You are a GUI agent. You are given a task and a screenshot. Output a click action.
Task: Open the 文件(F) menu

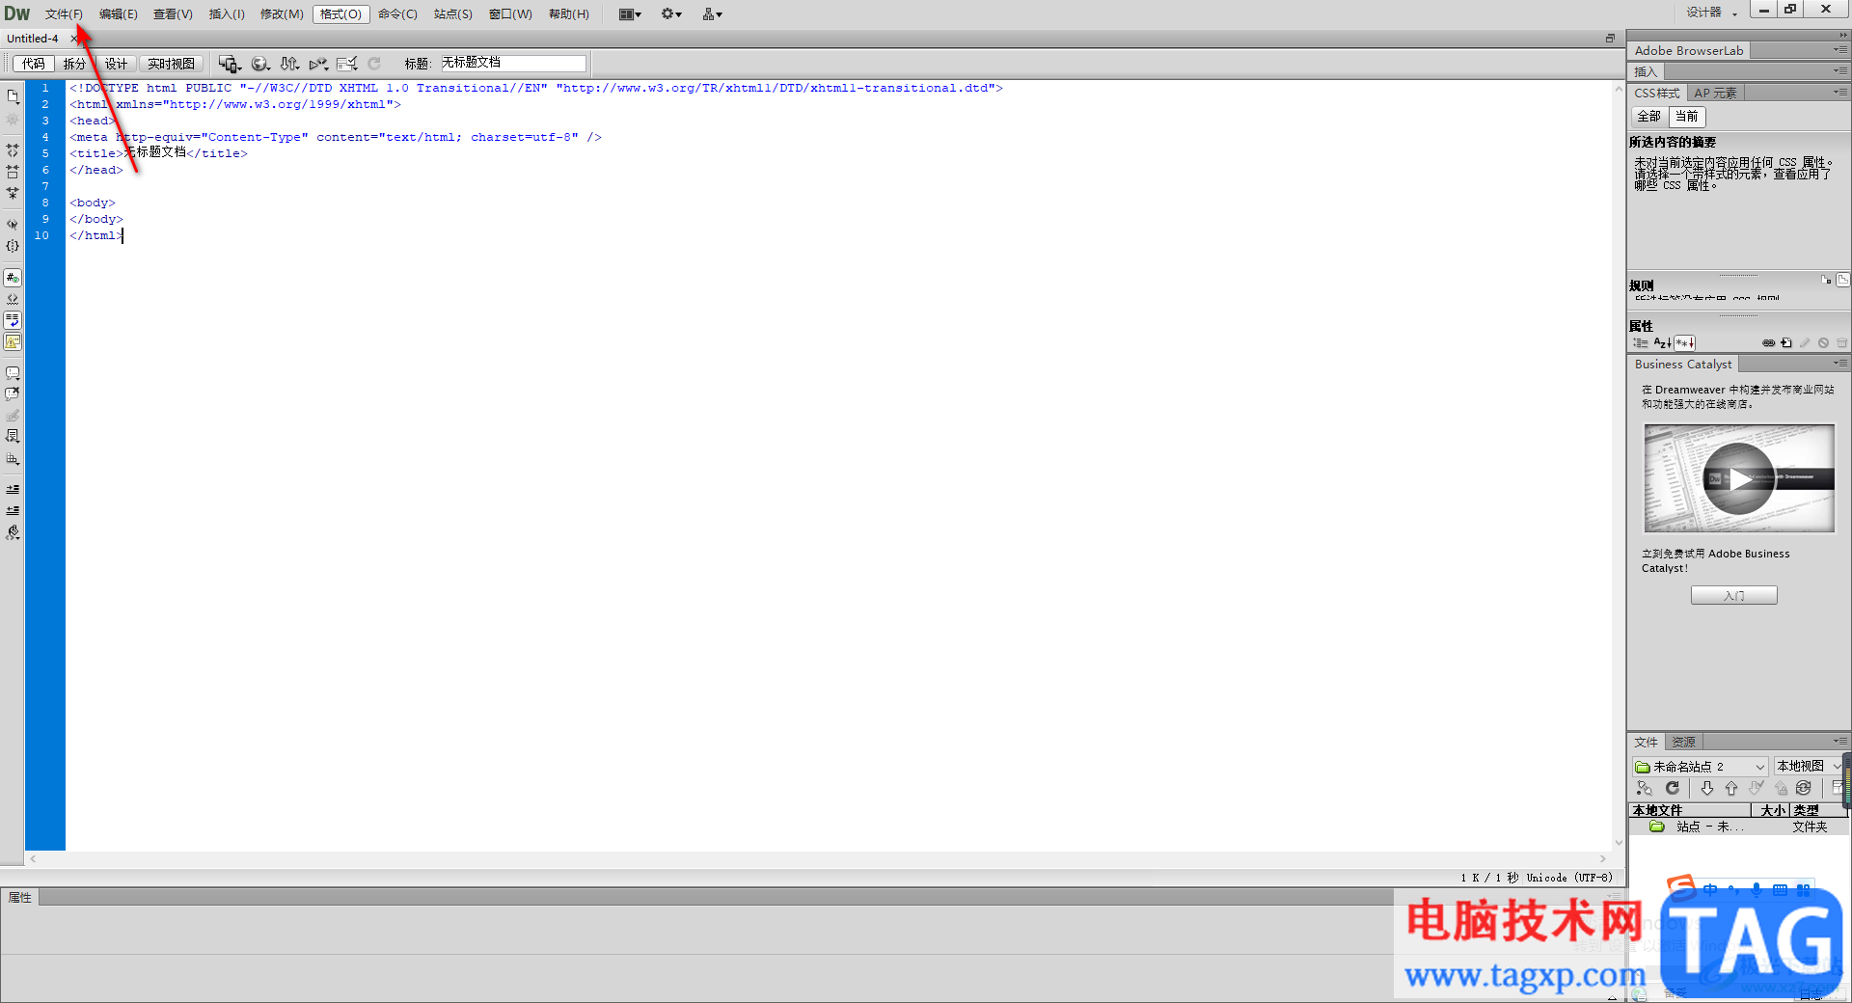(64, 14)
